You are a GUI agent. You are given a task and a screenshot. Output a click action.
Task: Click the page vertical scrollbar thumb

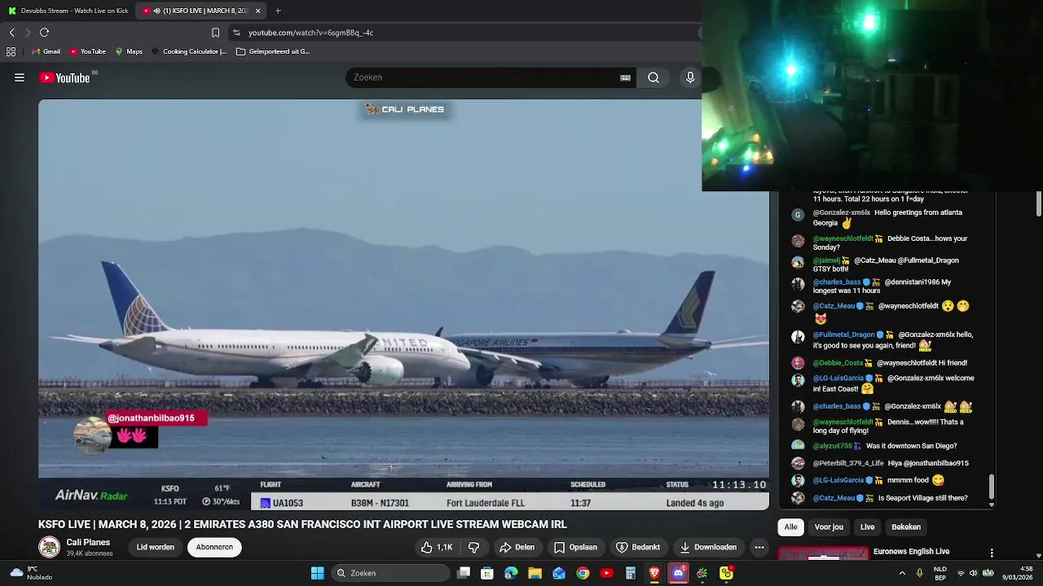pyautogui.click(x=1039, y=203)
